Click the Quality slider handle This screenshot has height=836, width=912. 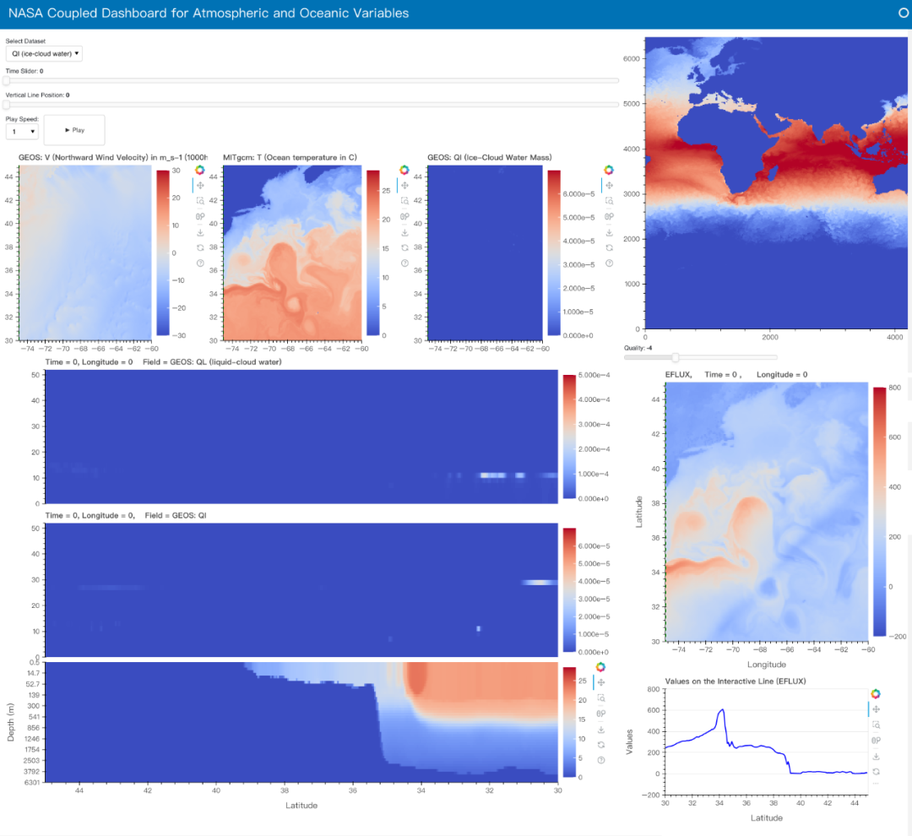click(675, 357)
